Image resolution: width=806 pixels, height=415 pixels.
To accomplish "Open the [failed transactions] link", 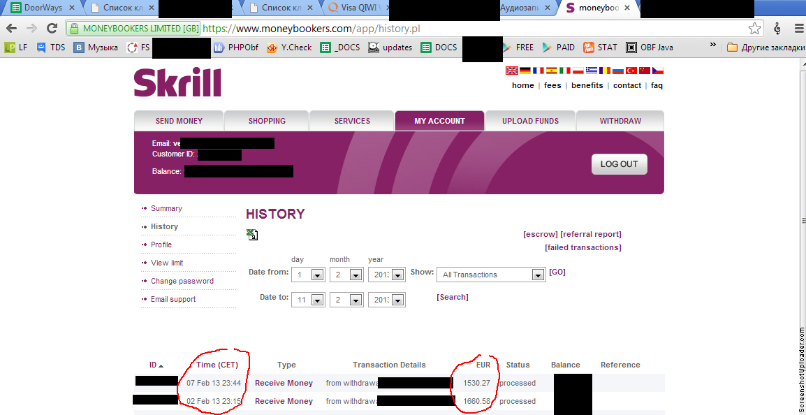I will point(583,247).
